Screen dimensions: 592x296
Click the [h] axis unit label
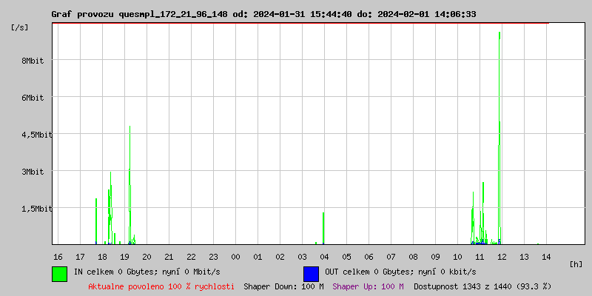coord(576,263)
